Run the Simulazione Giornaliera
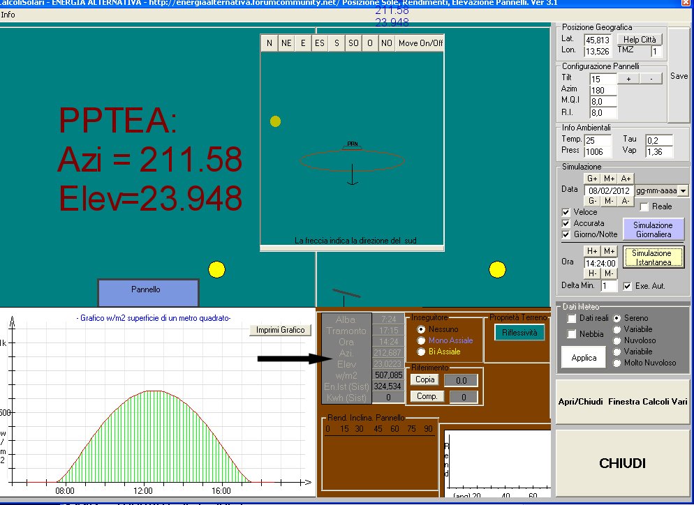This screenshot has height=505, width=694. point(654,229)
